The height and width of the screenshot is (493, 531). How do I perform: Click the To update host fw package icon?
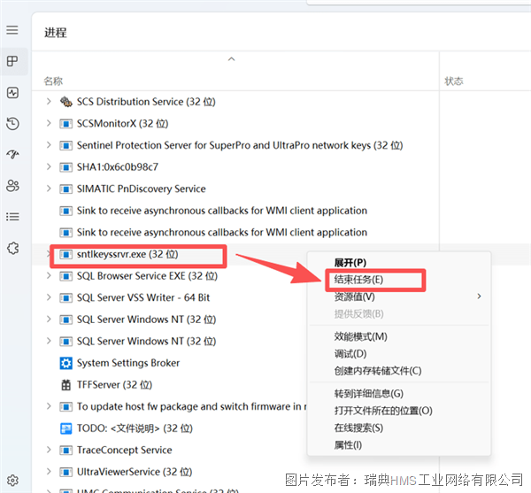point(66,406)
